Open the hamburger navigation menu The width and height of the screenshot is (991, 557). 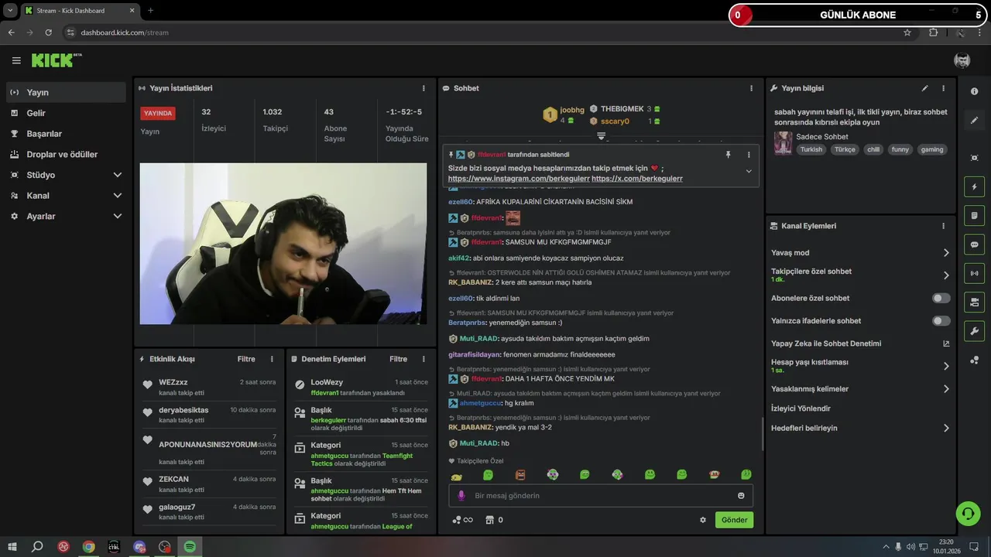[x=16, y=60]
